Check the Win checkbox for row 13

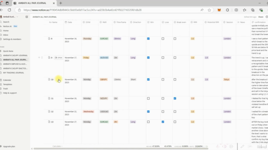click(x=148, y=122)
